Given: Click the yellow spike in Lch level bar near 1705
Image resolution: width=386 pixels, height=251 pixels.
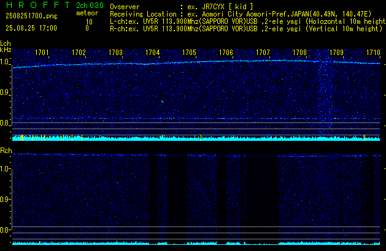Looking at the screenshot, I should pyautogui.click(x=201, y=138).
